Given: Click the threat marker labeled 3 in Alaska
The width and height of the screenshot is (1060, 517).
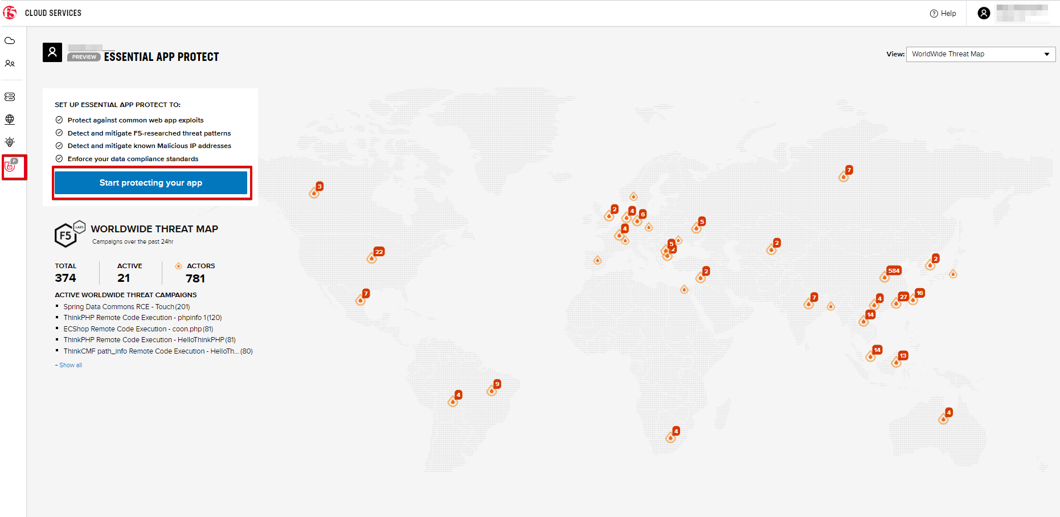Looking at the screenshot, I should pos(316,190).
